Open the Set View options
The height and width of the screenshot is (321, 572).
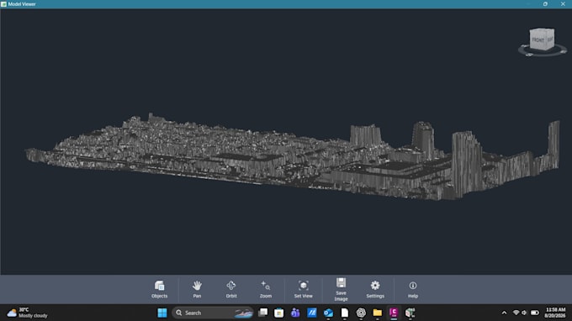point(303,289)
